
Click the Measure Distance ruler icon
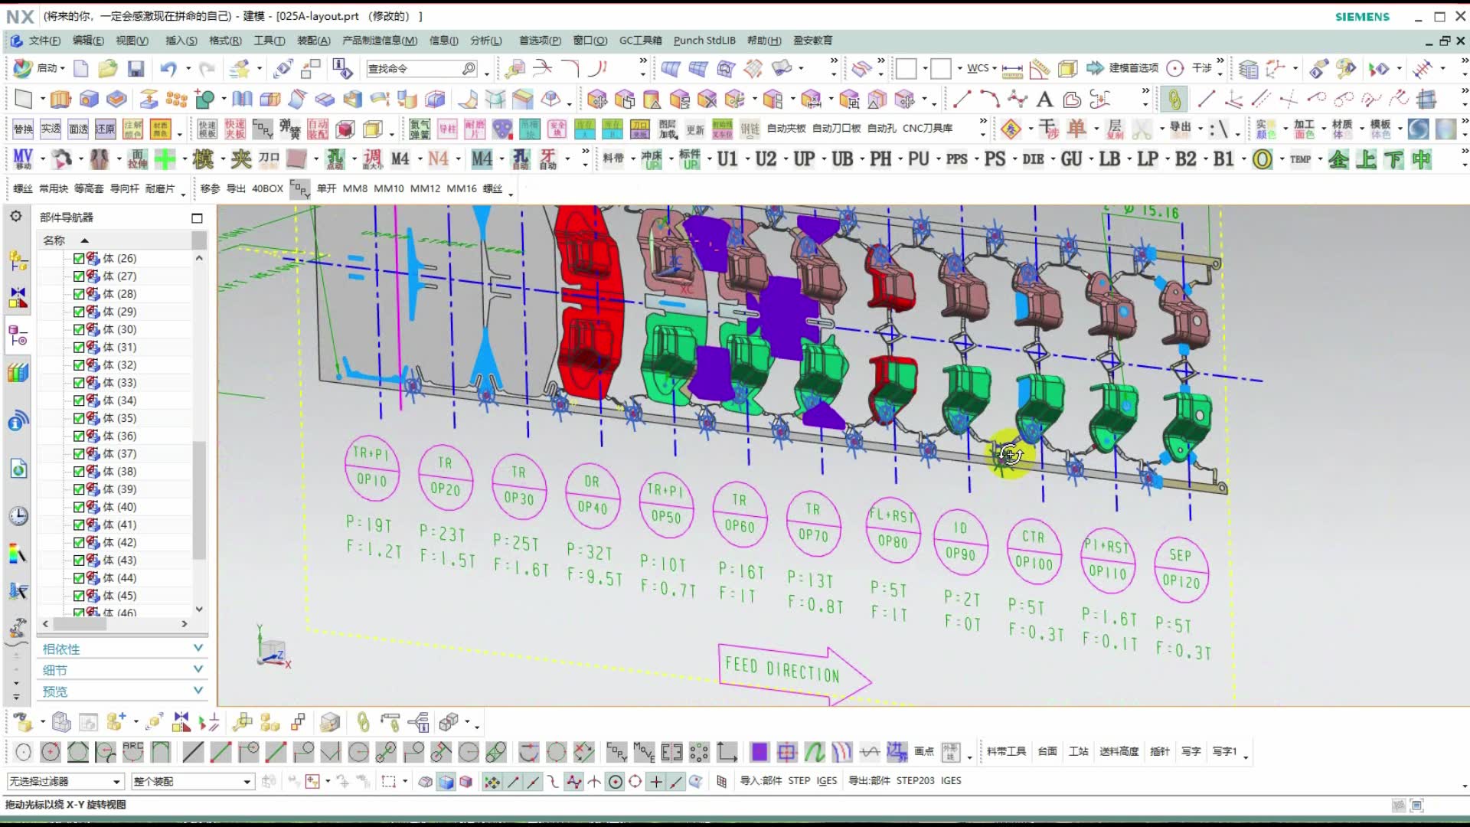(1012, 69)
